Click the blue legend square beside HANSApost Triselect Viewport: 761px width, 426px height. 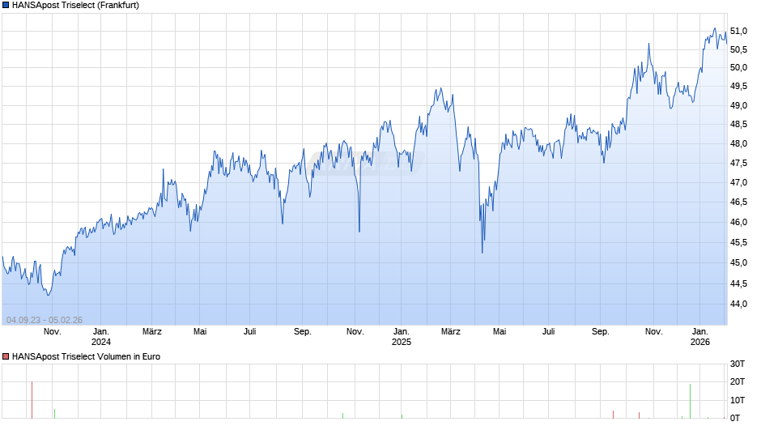[6, 6]
